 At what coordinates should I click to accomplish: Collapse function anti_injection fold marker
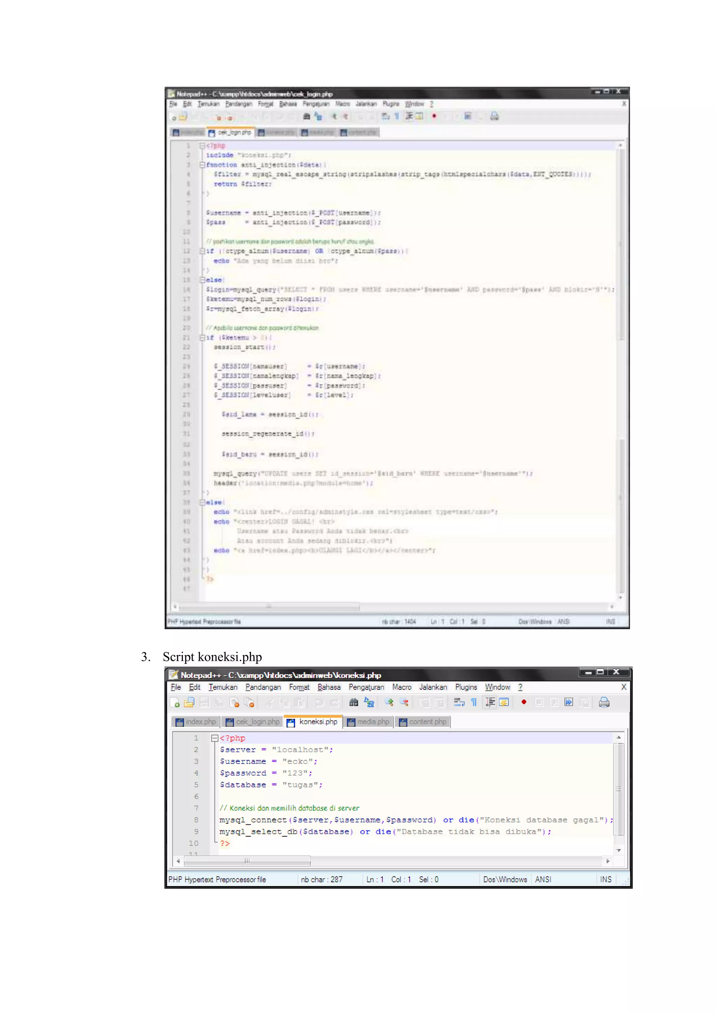coord(202,165)
